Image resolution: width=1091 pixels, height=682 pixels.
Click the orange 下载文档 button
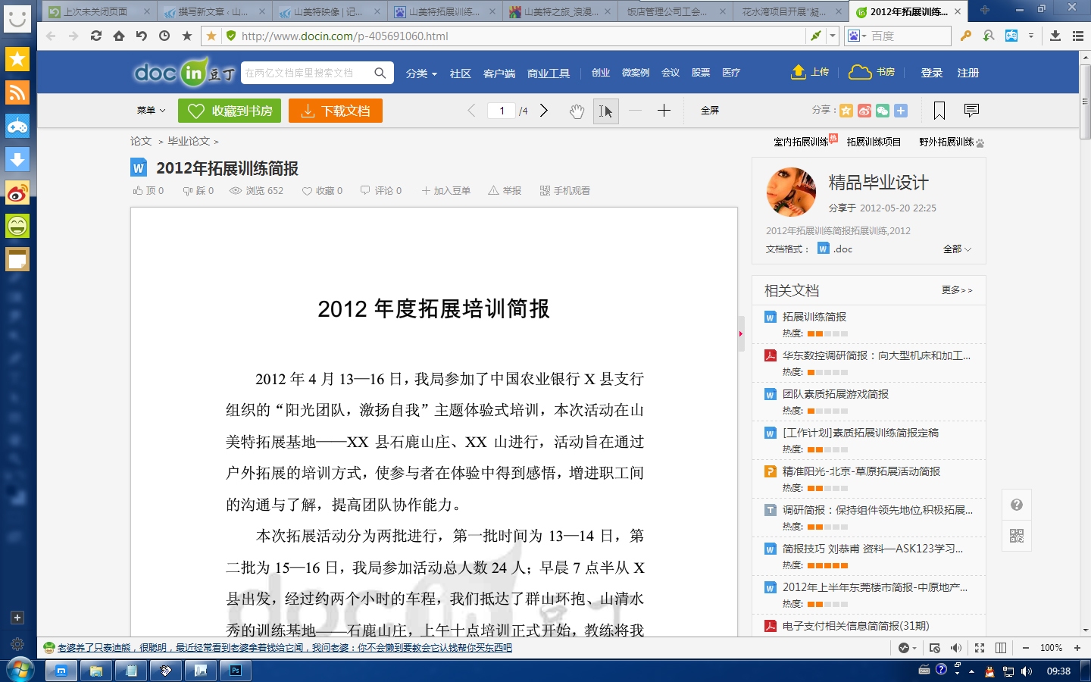[336, 111]
